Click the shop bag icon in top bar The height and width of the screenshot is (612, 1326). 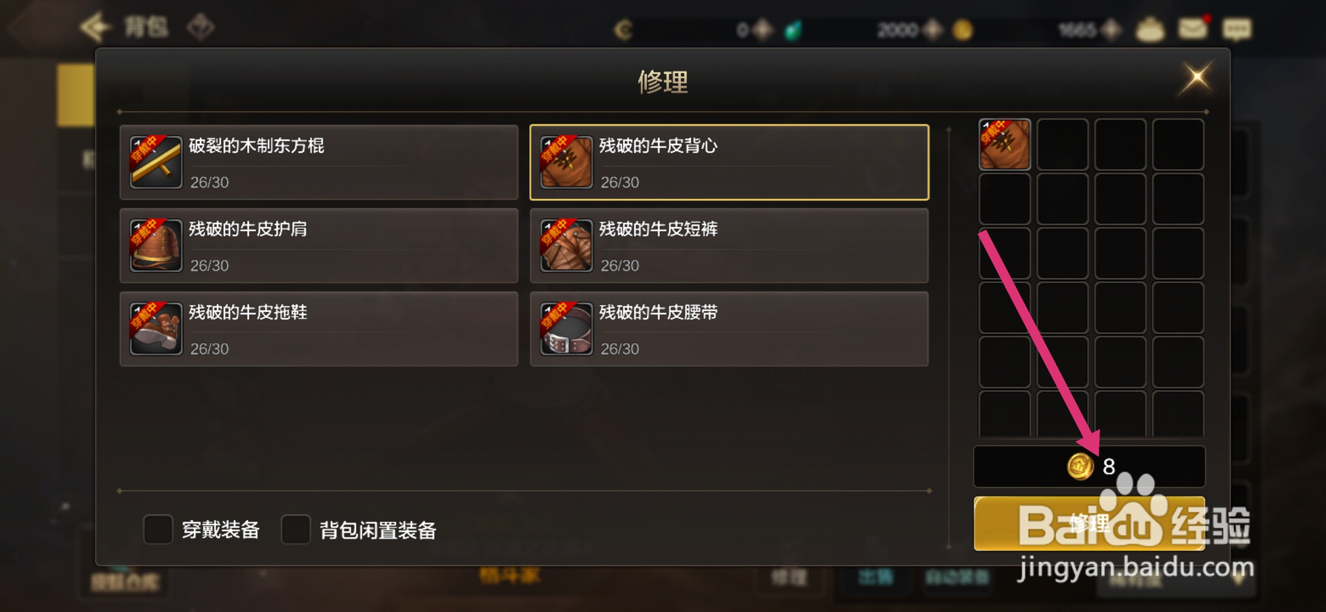[1150, 29]
